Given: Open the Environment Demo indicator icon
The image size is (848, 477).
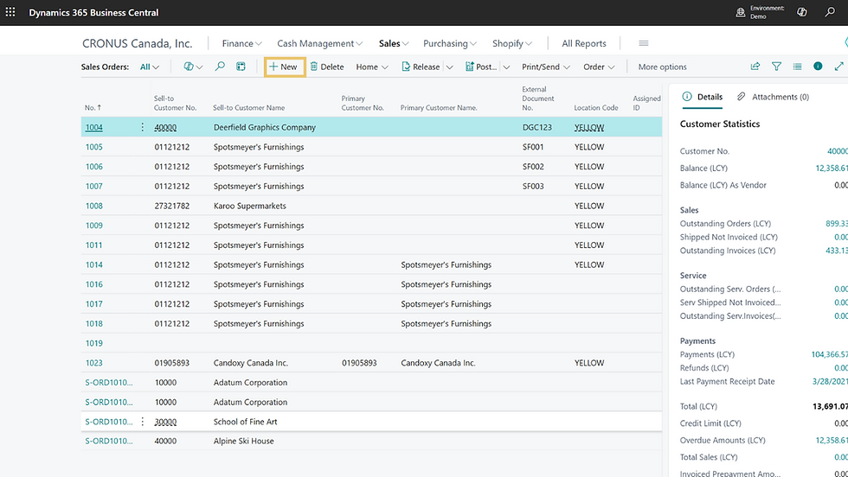Looking at the screenshot, I should (741, 12).
